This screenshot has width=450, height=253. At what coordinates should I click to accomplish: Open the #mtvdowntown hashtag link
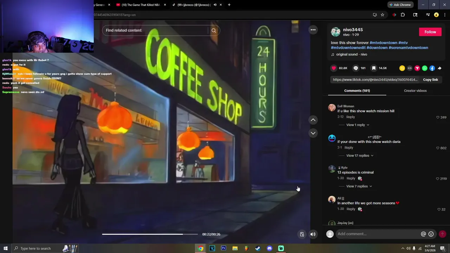383,43
